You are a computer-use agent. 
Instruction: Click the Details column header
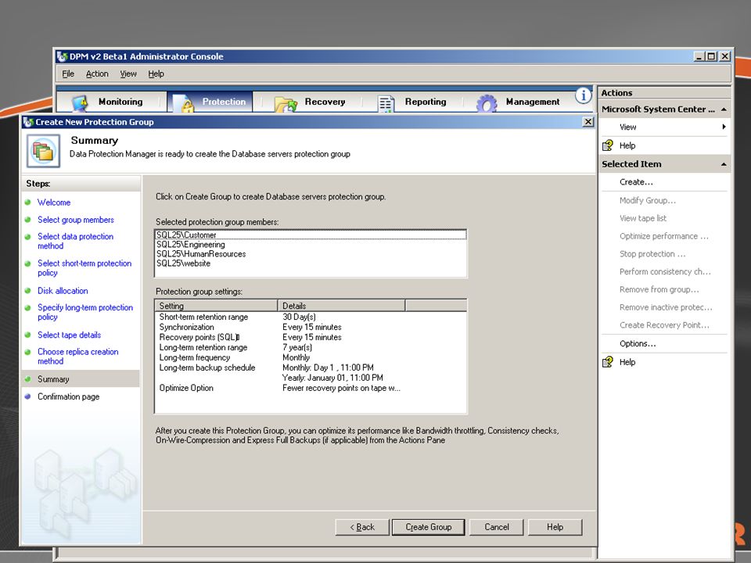[342, 306]
